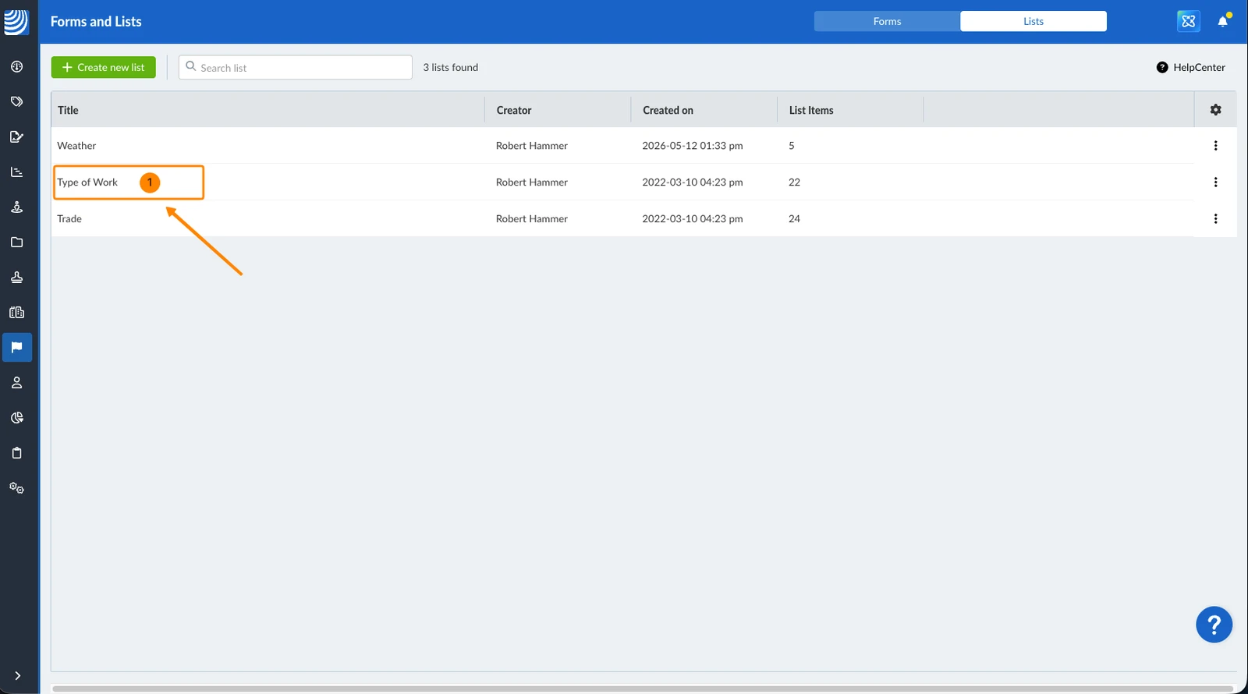
Task: Open the three-dot menu for Trade row
Action: (x=1215, y=219)
